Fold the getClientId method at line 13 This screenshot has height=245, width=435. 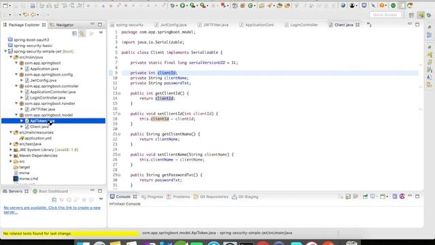120,93
